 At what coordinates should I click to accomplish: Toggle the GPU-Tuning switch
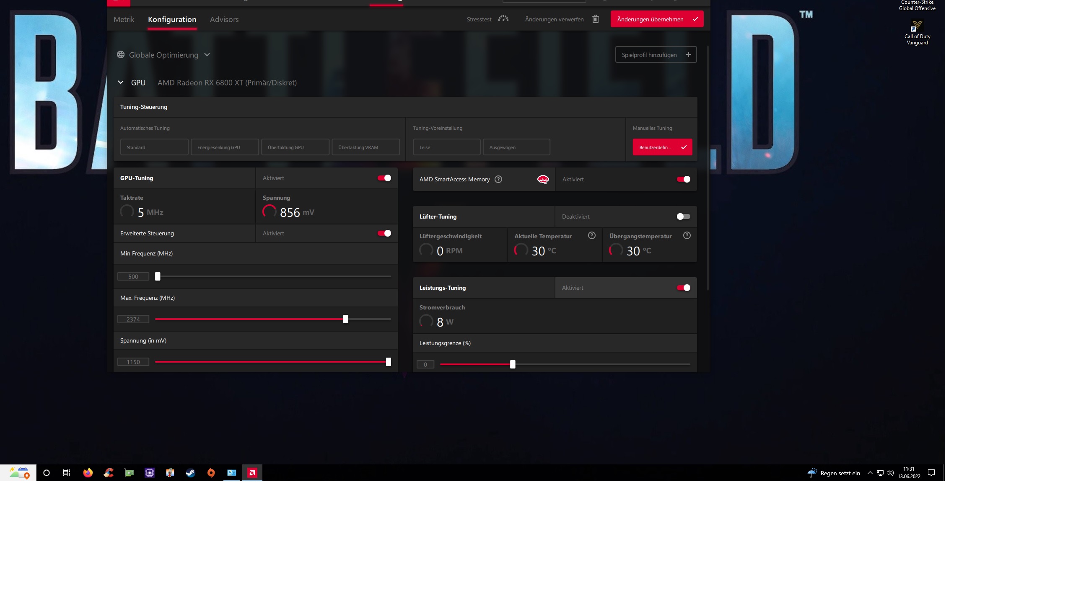384,178
